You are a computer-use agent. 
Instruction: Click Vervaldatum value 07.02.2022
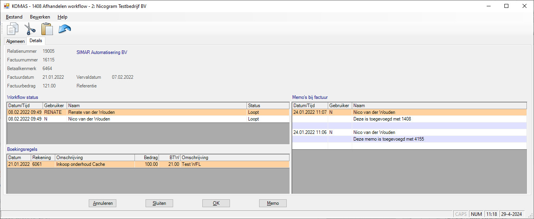(123, 77)
